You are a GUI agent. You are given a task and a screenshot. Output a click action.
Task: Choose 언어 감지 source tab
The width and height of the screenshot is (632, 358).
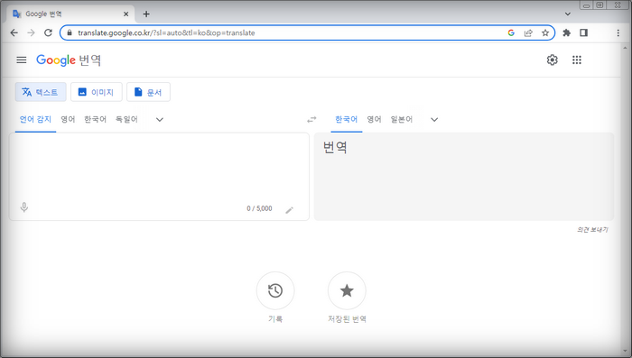pyautogui.click(x=35, y=120)
